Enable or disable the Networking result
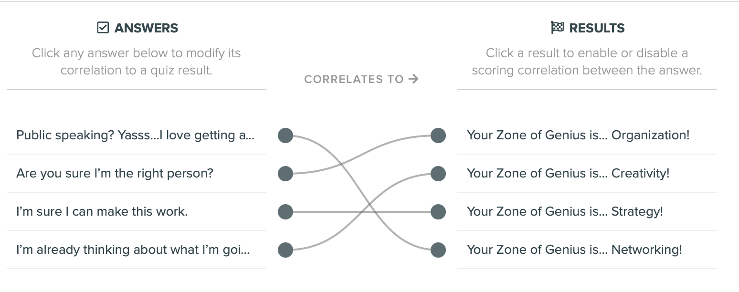The height and width of the screenshot is (292, 739). (574, 250)
